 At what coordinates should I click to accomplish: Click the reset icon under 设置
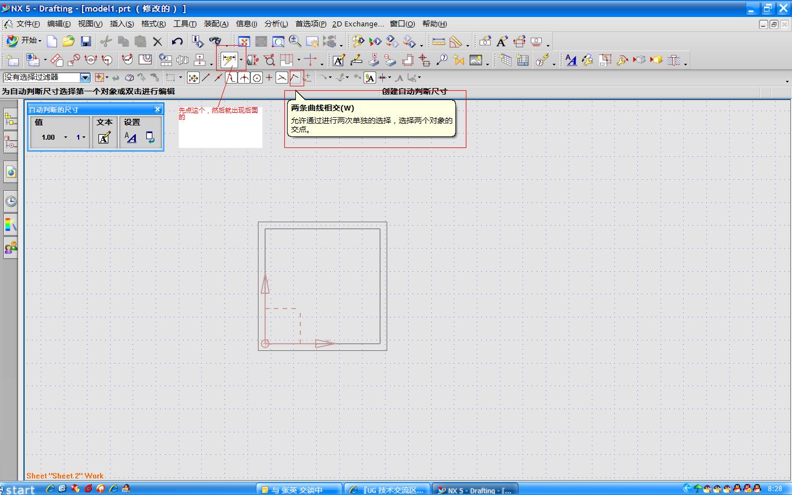150,137
